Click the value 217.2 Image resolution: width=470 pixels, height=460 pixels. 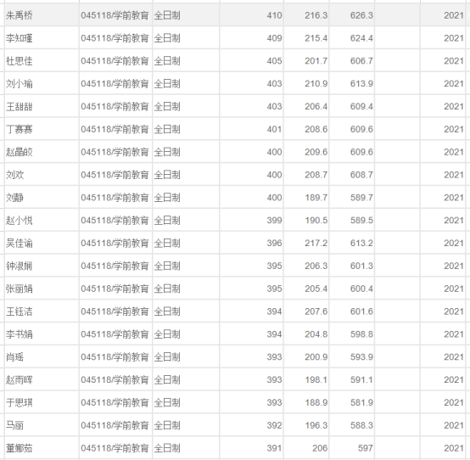tap(316, 244)
